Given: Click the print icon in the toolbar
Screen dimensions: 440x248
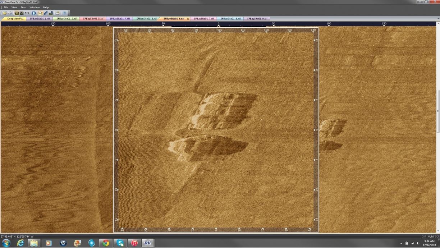Looking at the screenshot, I should pos(10,13).
